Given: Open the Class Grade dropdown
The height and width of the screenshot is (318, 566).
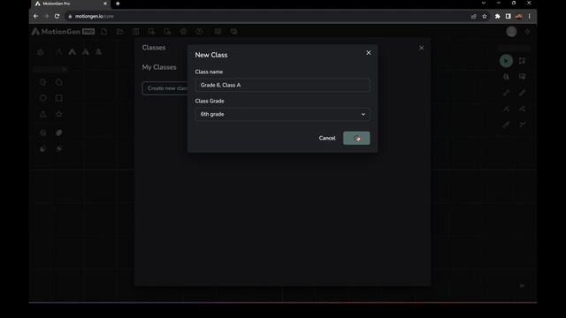Looking at the screenshot, I should [x=282, y=114].
